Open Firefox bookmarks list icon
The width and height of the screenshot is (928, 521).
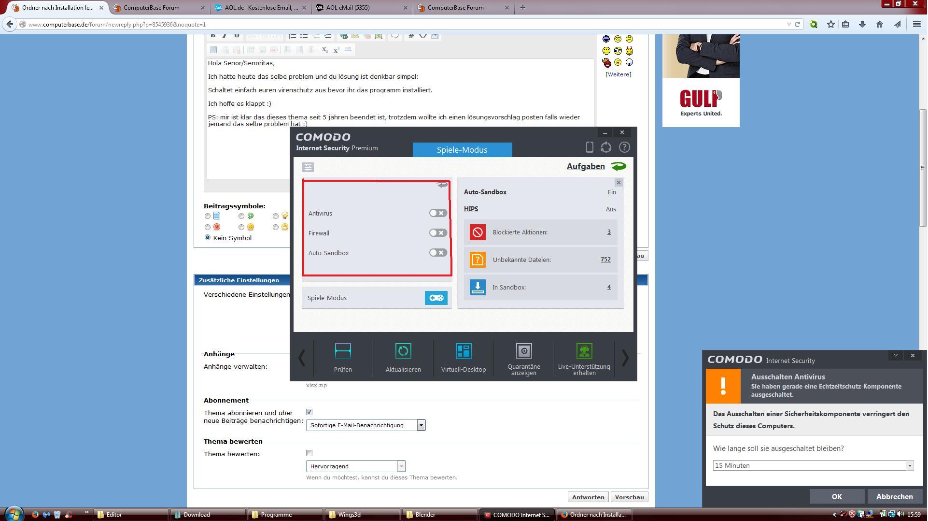pyautogui.click(x=845, y=24)
